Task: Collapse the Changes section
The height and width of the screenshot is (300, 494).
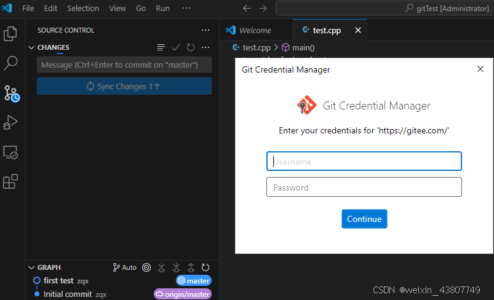Action: (x=31, y=47)
